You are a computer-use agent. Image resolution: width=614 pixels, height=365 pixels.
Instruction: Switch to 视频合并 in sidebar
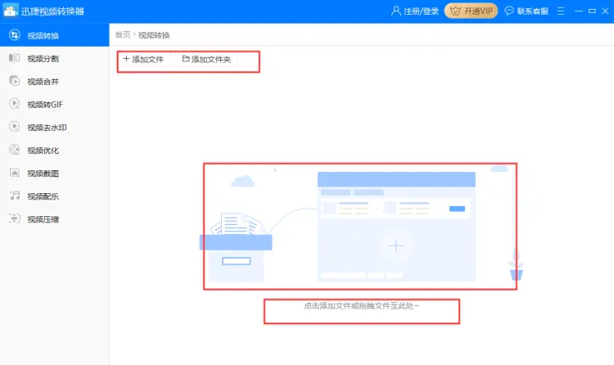54,82
